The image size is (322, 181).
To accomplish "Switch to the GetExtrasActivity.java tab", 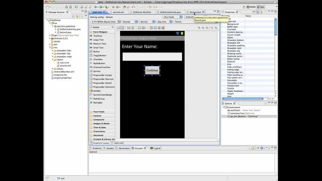I will click(170, 12).
